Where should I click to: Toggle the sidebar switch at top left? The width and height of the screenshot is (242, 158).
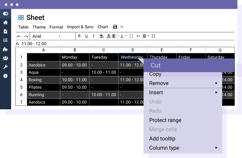pos(5,14)
